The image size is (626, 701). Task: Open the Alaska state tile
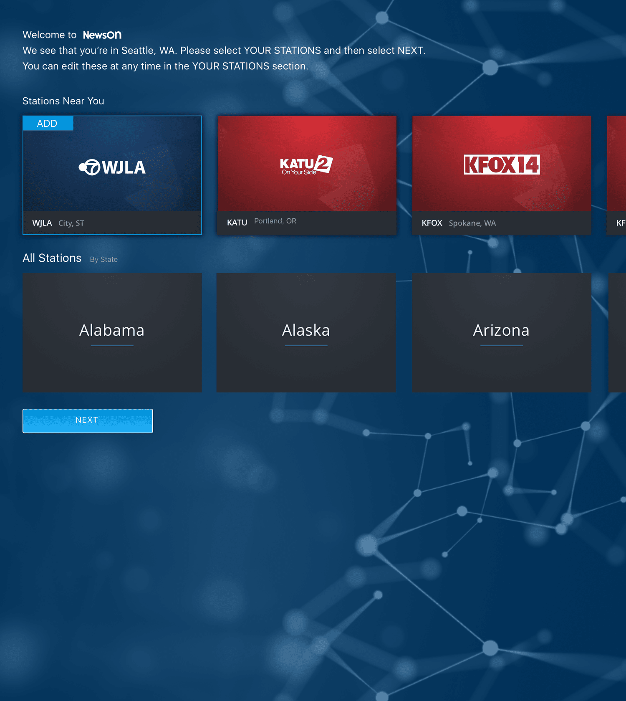point(306,332)
